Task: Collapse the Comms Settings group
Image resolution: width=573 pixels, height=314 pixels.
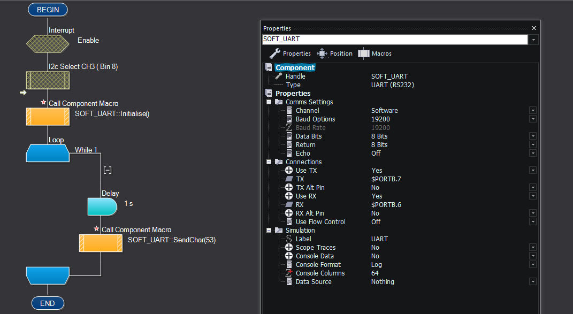Action: (269, 102)
